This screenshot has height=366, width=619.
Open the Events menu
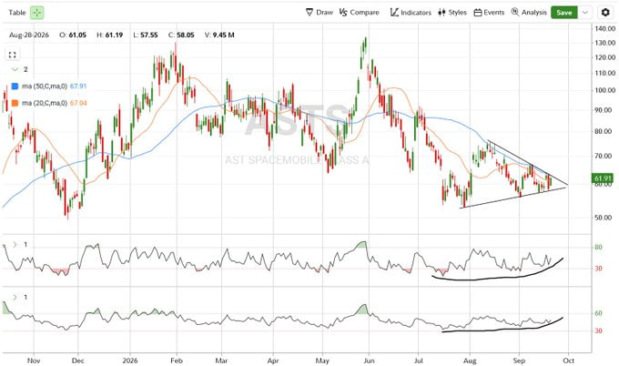pos(489,12)
